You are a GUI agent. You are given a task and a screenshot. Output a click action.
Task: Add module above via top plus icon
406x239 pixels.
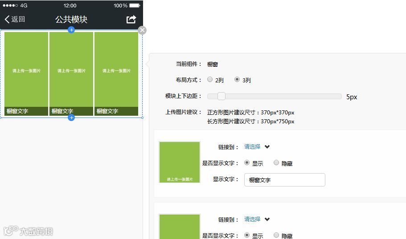coord(71,30)
